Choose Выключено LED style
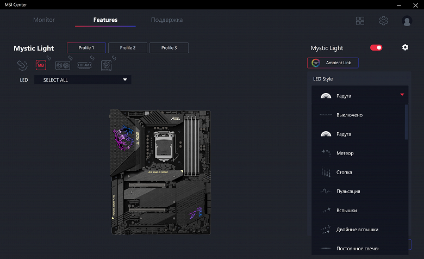The width and height of the screenshot is (424, 259). tap(358, 115)
